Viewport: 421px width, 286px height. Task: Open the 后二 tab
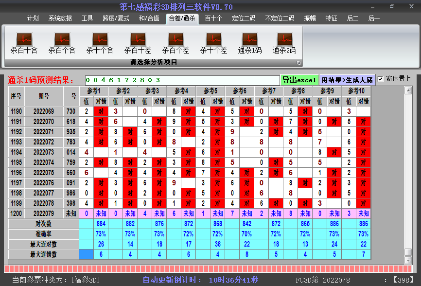(352, 18)
